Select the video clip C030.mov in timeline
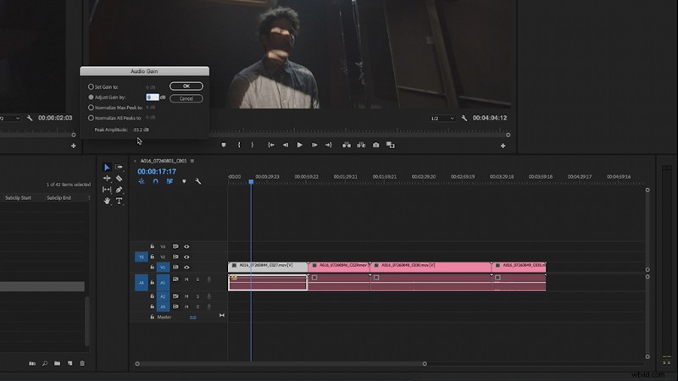The height and width of the screenshot is (381, 678). [431, 267]
